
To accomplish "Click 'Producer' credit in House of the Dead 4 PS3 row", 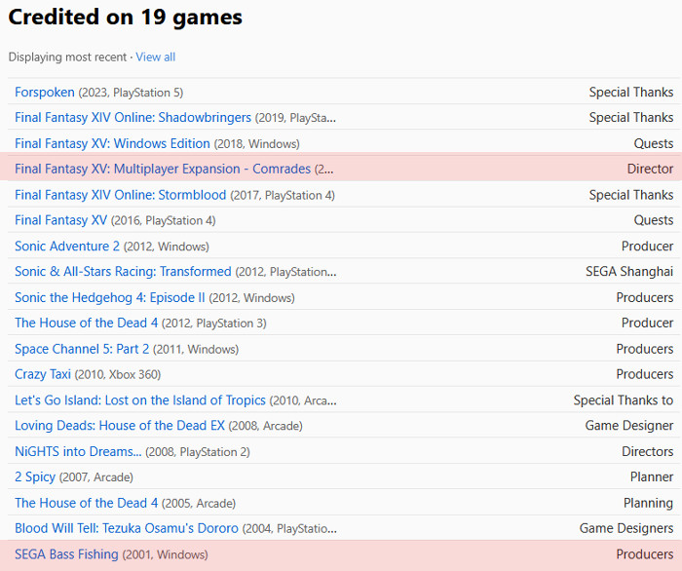I will 648,323.
